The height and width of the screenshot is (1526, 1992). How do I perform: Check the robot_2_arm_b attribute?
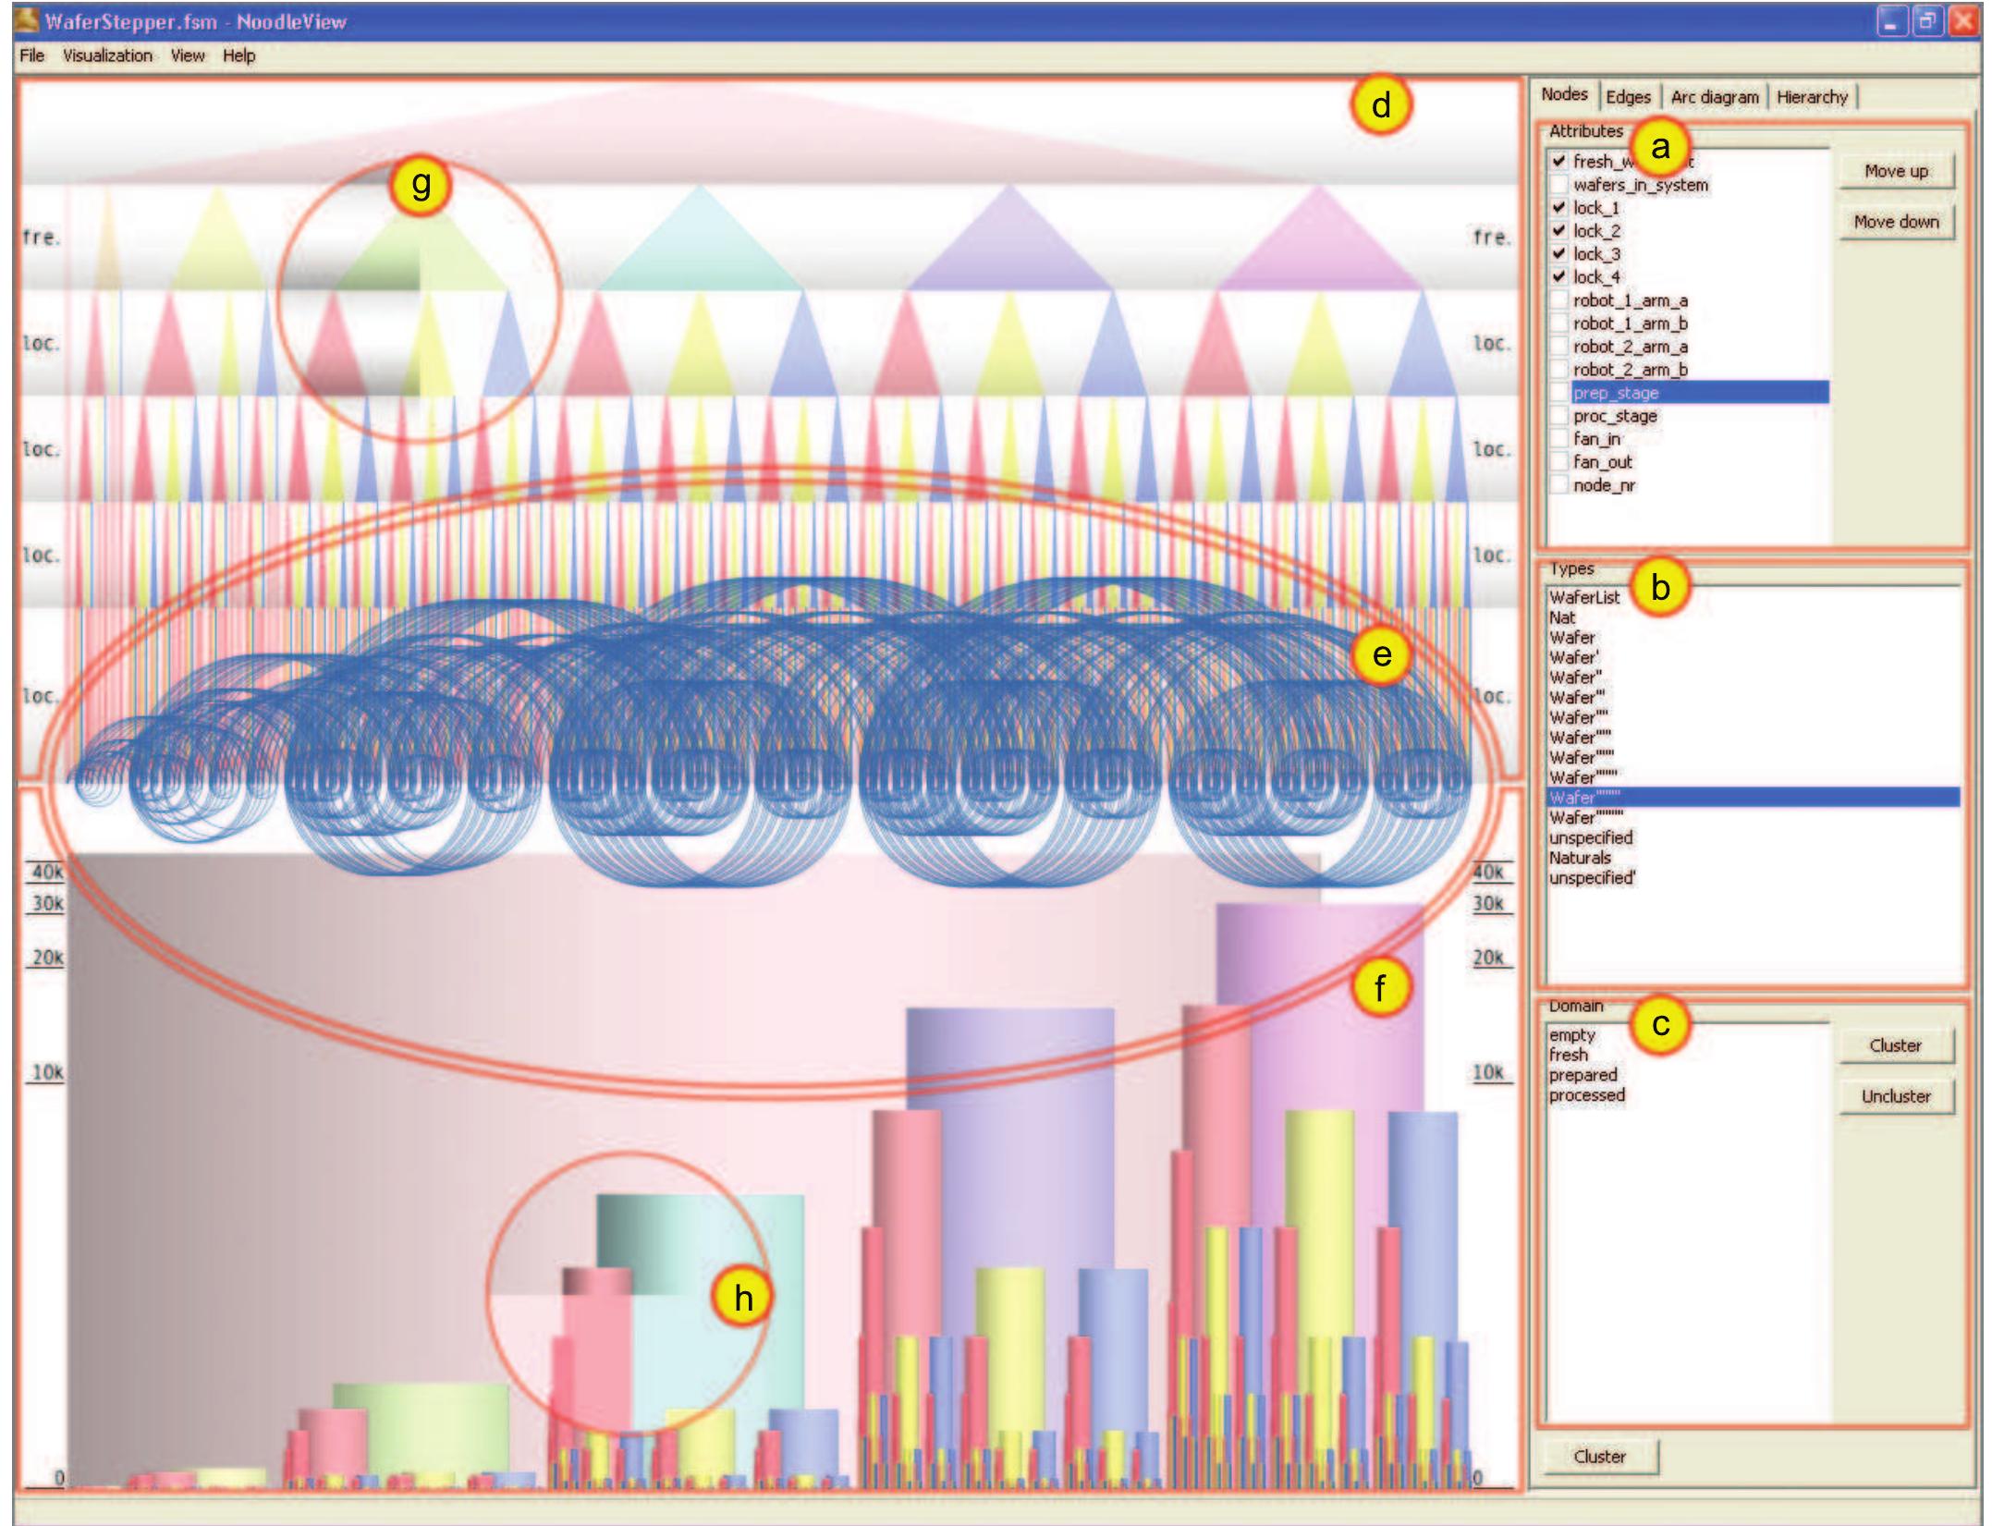(1559, 370)
